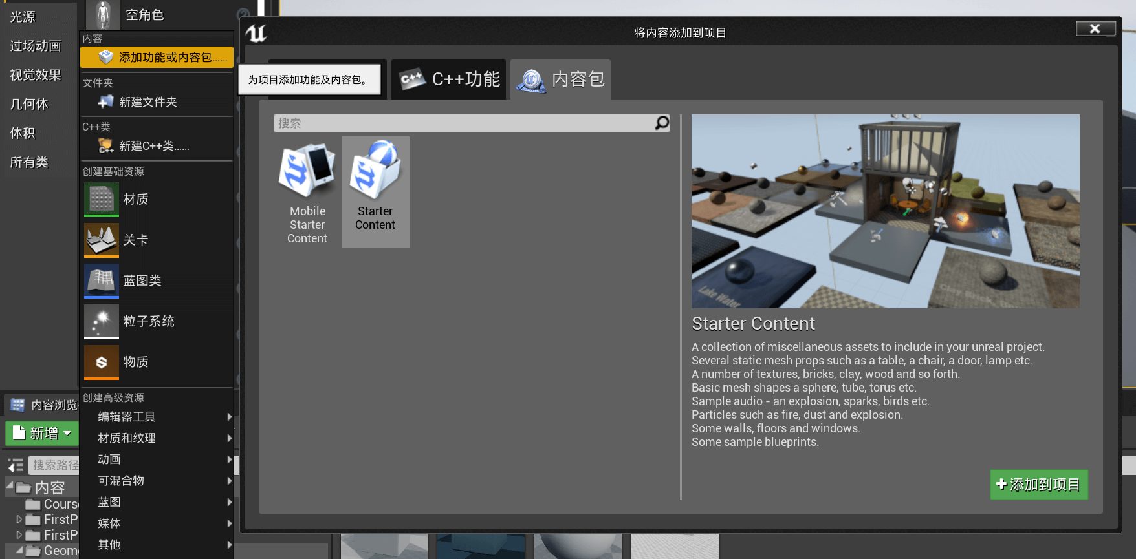
Task: Select the 蓝图类 blueprint icon
Action: (x=102, y=280)
